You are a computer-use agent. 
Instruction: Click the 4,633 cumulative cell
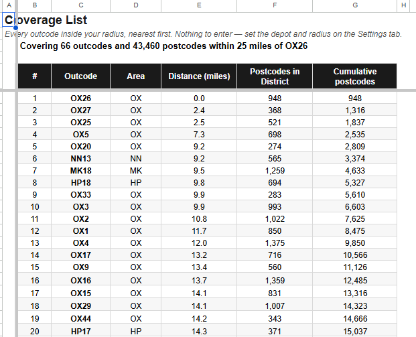click(x=355, y=171)
